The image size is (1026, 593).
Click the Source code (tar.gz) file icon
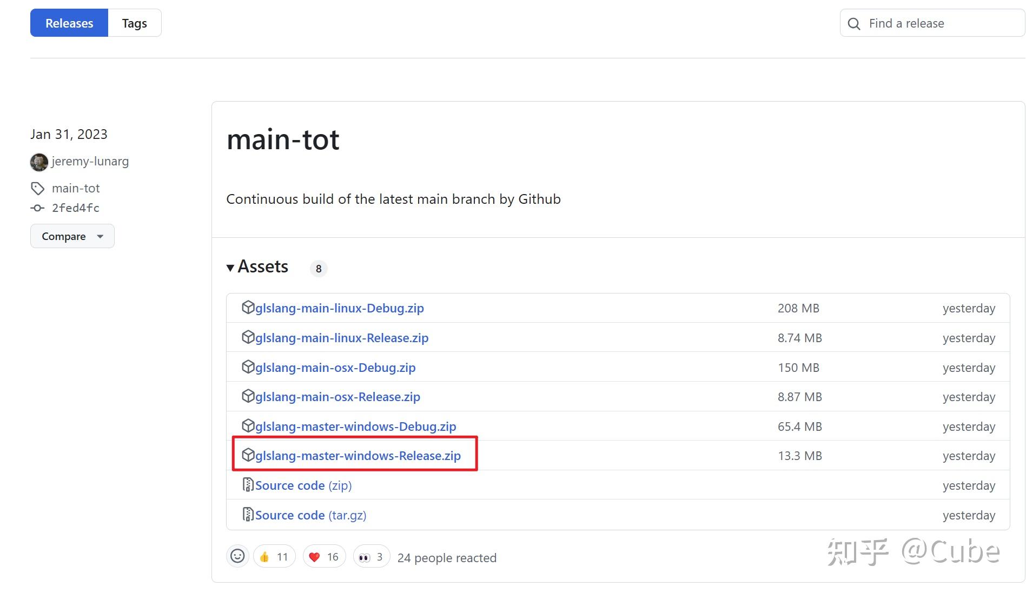(248, 514)
